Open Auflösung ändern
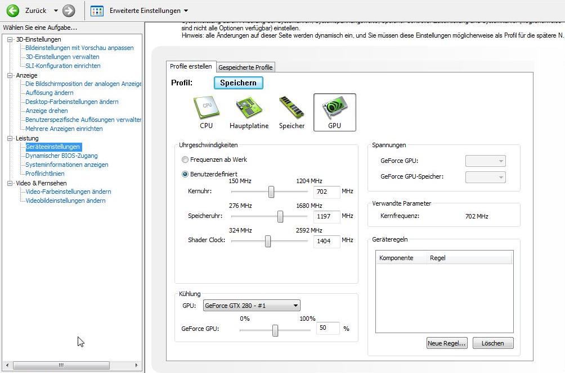The width and height of the screenshot is (565, 373). (x=50, y=93)
